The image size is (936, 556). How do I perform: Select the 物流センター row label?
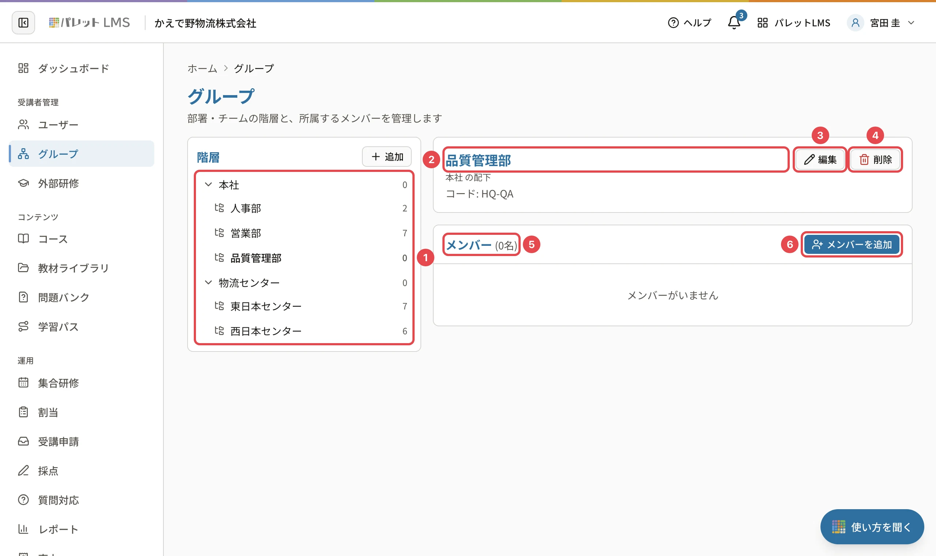pyautogui.click(x=249, y=283)
